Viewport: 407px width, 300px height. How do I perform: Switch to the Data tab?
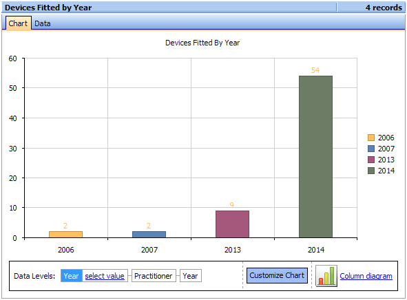coord(42,23)
